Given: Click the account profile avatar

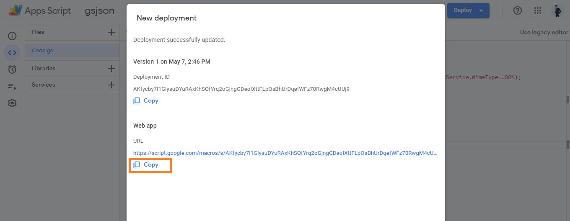Looking at the screenshot, I should coord(557,10).
